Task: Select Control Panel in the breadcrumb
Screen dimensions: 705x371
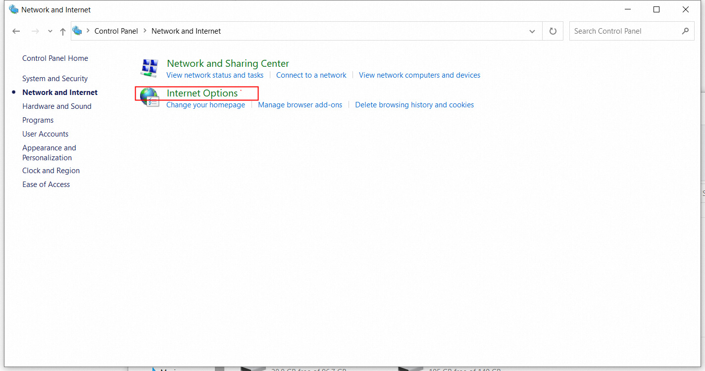Action: (x=116, y=31)
